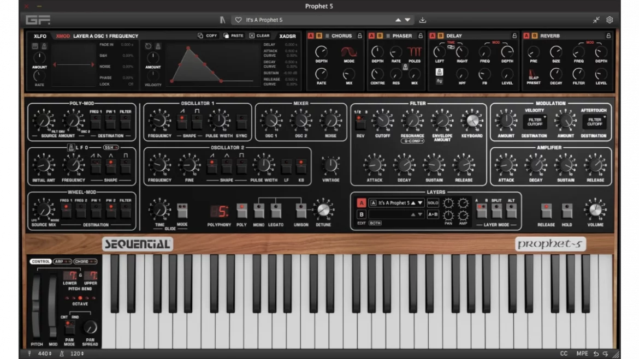Image resolution: width=639 pixels, height=359 pixels.
Task: Toggle Poly-Mod Freq 1 destination switch
Action: coord(96,122)
